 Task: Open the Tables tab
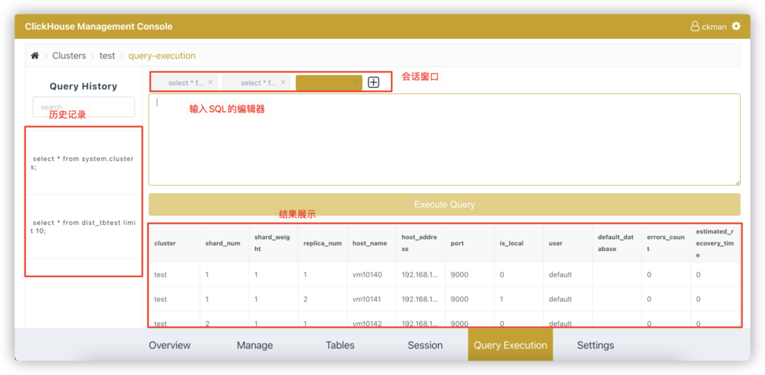click(340, 345)
